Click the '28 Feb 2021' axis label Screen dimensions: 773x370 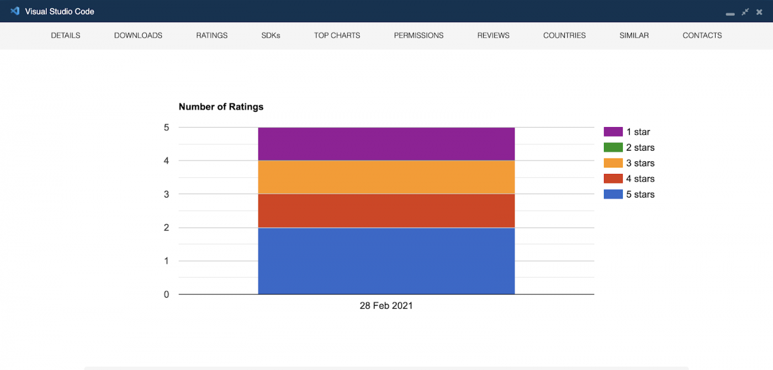pyautogui.click(x=386, y=305)
